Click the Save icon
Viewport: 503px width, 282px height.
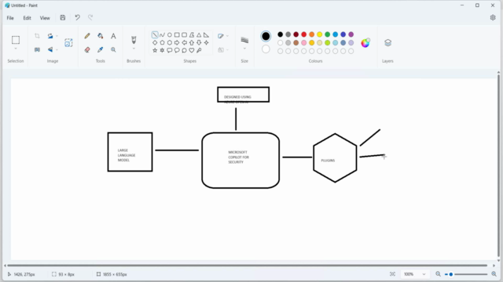pyautogui.click(x=63, y=17)
